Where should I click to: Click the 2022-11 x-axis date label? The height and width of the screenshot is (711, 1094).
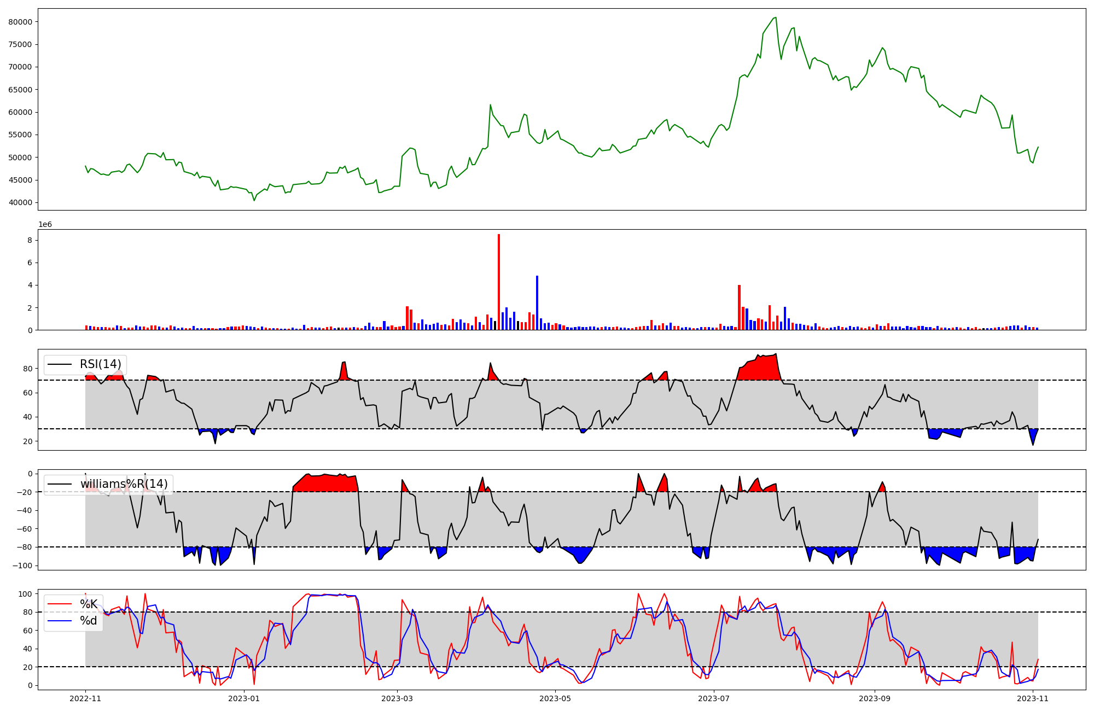[x=85, y=698]
